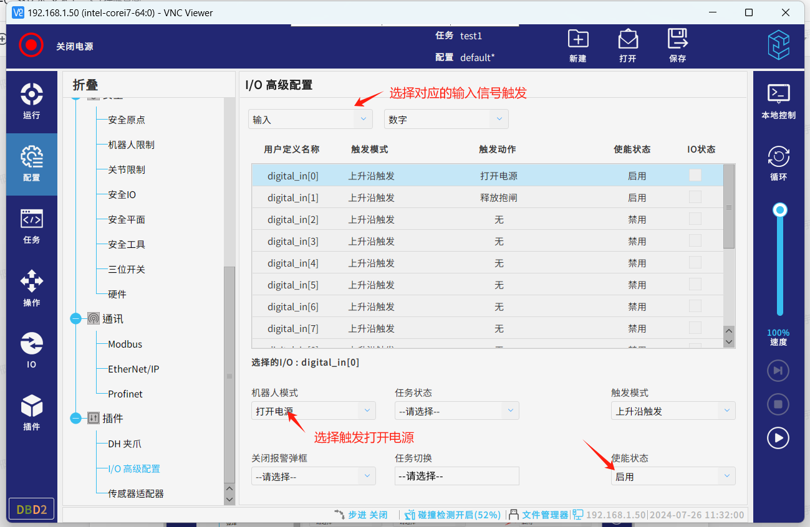Open the 任务 task sidebar icon
810x527 pixels.
pyautogui.click(x=32, y=226)
